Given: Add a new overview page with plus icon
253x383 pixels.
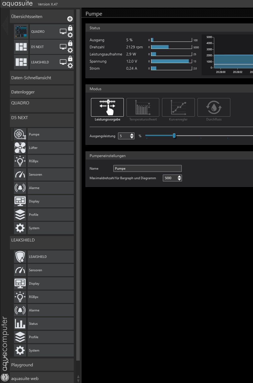Looking at the screenshot, I should 70,19.
